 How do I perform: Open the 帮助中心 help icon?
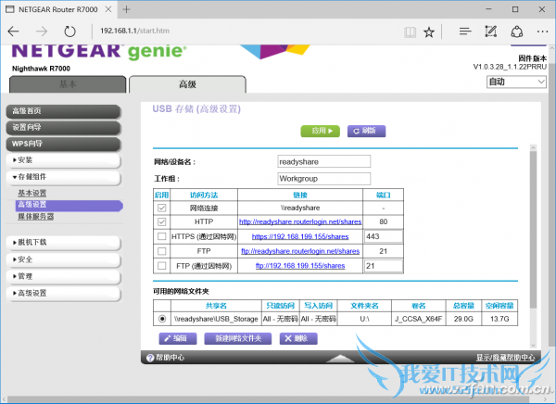pyautogui.click(x=150, y=358)
